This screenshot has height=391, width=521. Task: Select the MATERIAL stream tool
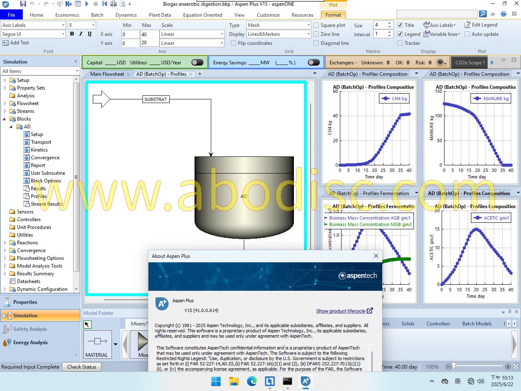(97, 345)
